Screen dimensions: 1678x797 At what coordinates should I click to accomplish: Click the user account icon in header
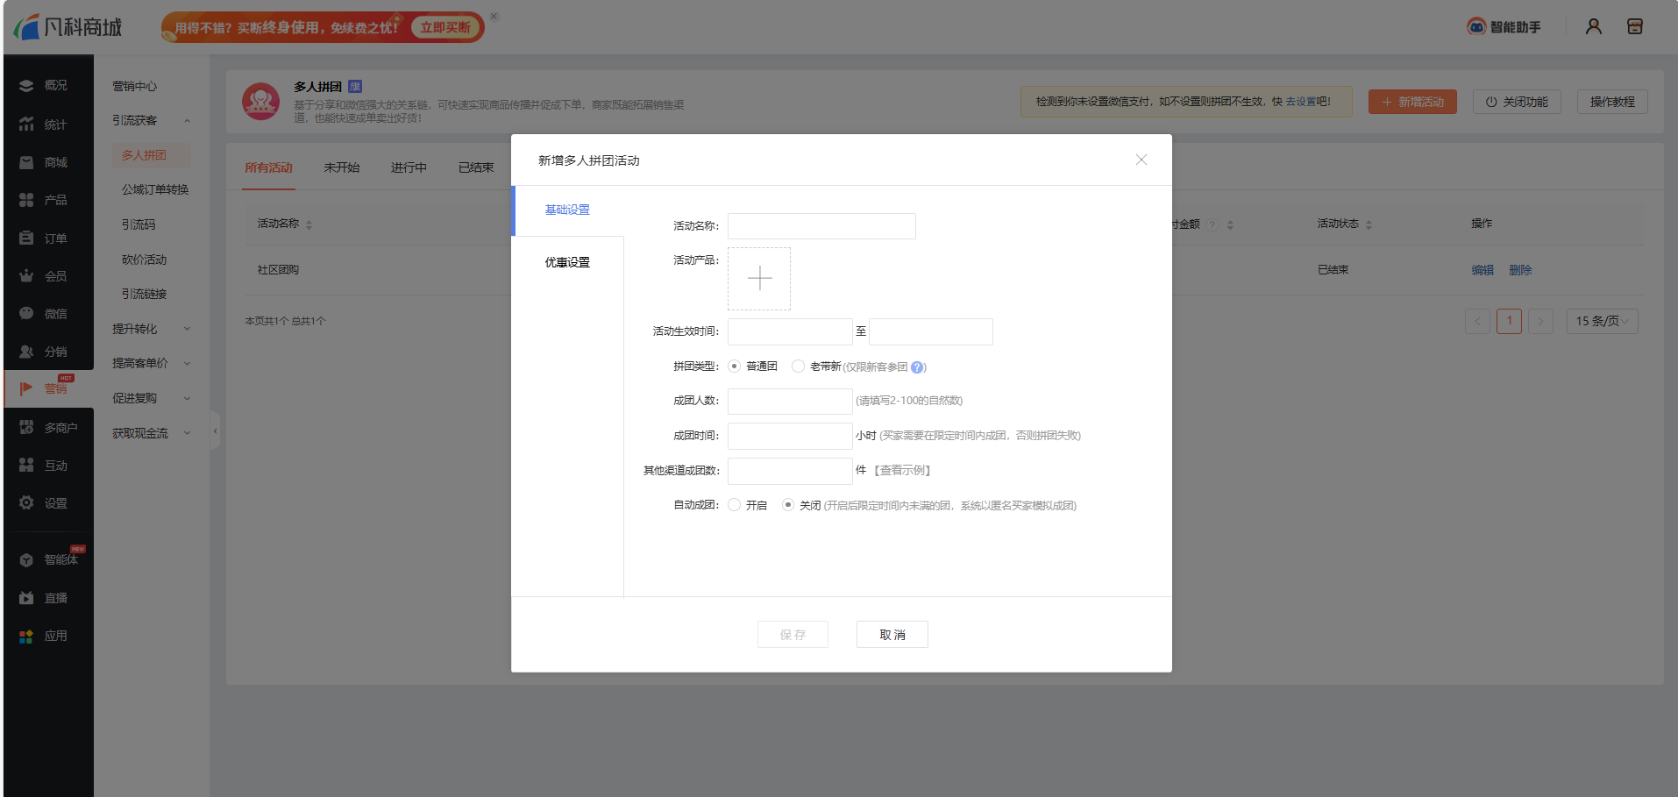[x=1593, y=27]
